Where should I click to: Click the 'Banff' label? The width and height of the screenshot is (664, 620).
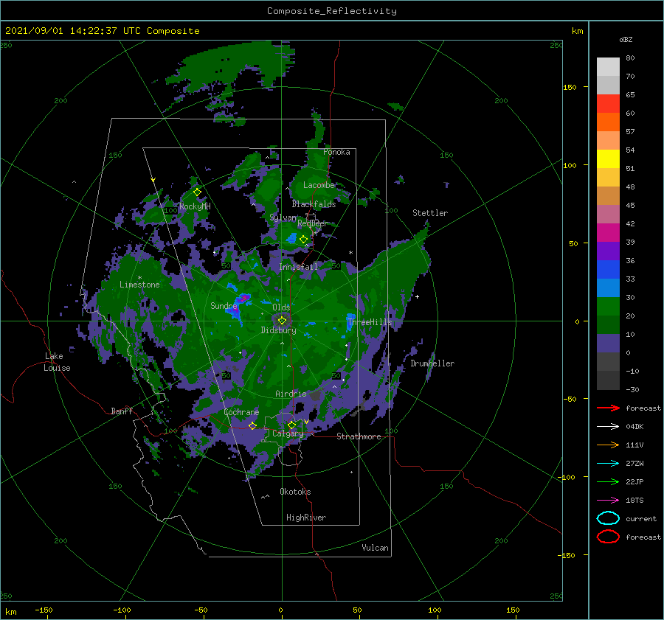click(122, 411)
